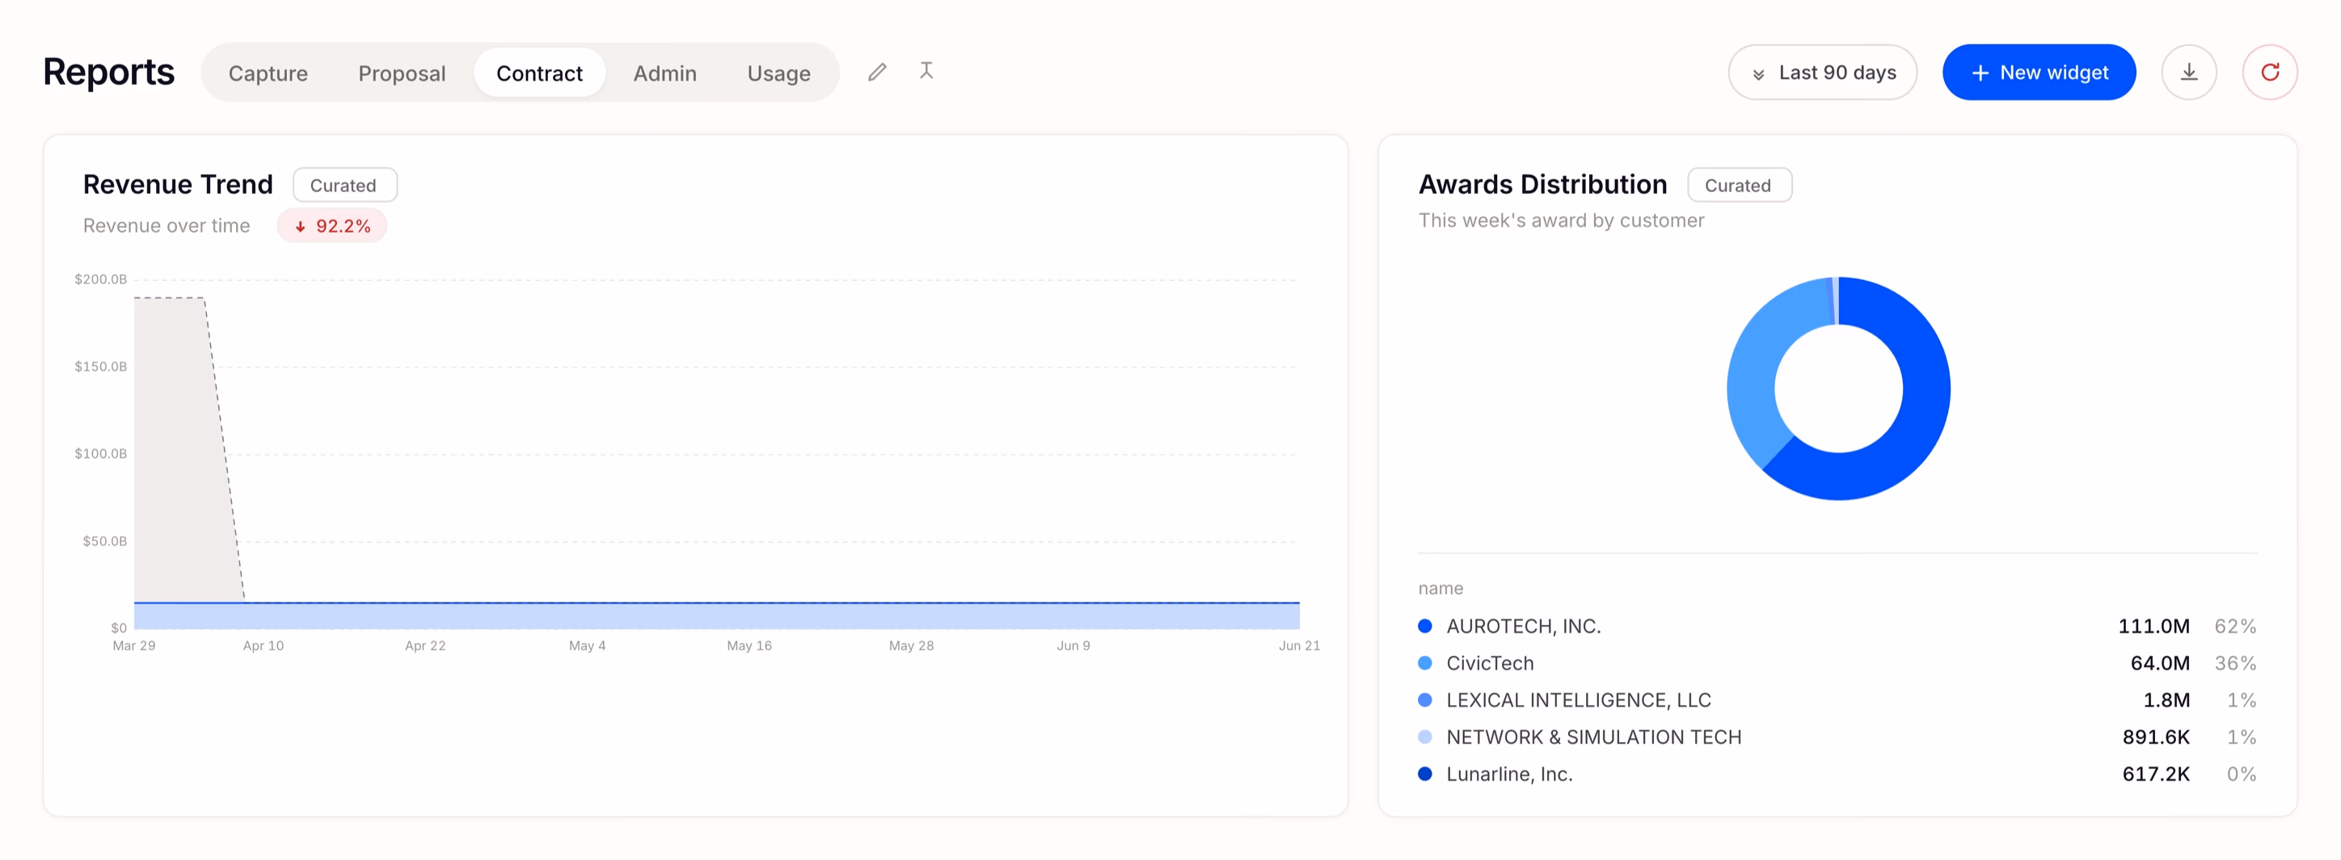Click the NETWORK & SIMULATION TECH name
The width and height of the screenshot is (2341, 860).
click(1594, 736)
